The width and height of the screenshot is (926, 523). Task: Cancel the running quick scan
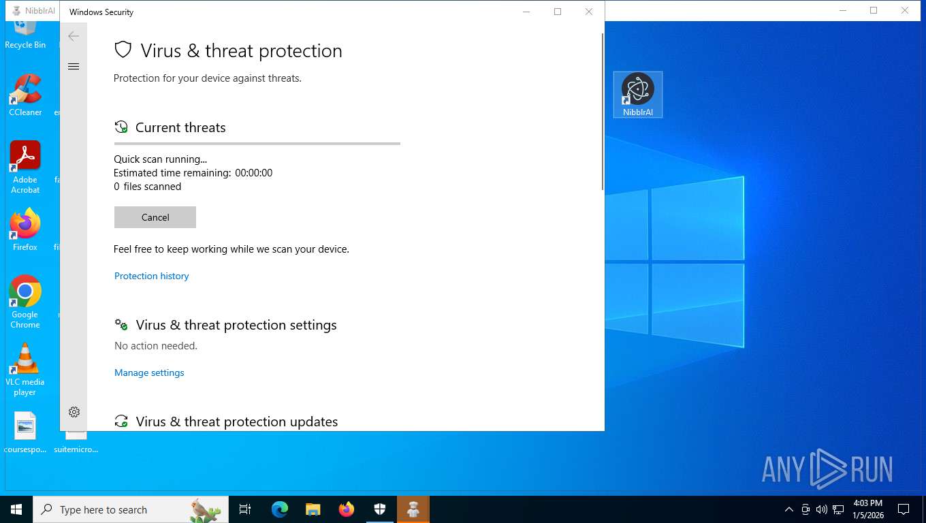(155, 217)
